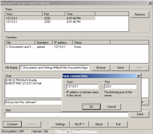Open the About dialog

pyautogui.click(x=99, y=124)
